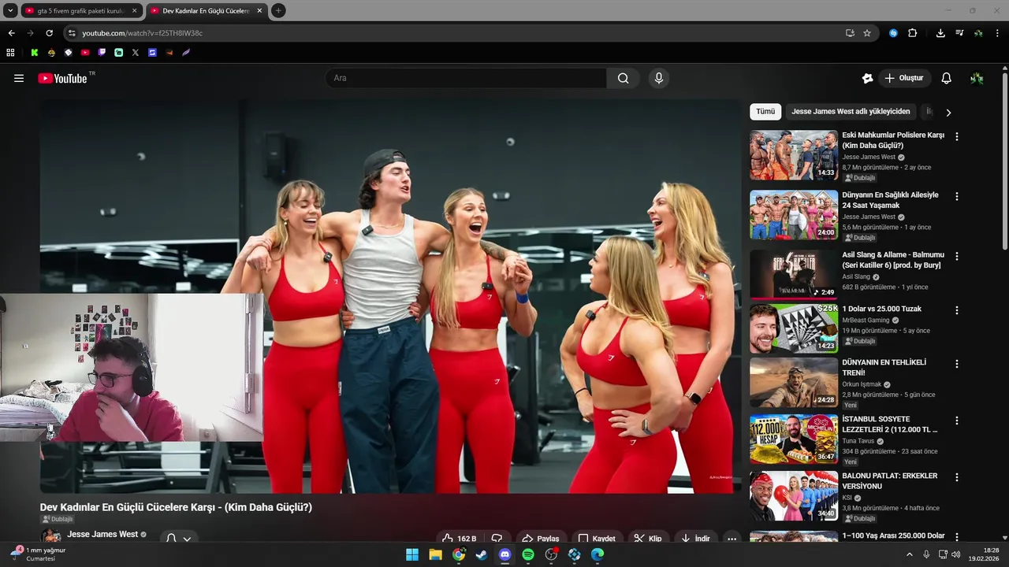The image size is (1009, 567).
Task: Open File Explorer from the taskbar
Action: pos(435,554)
